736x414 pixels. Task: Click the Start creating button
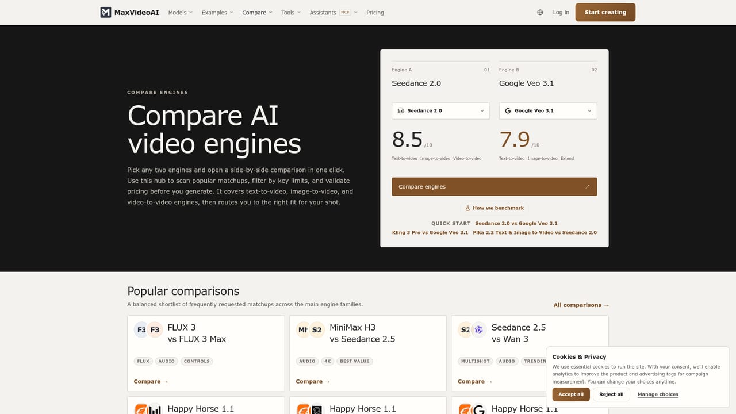[x=605, y=12]
